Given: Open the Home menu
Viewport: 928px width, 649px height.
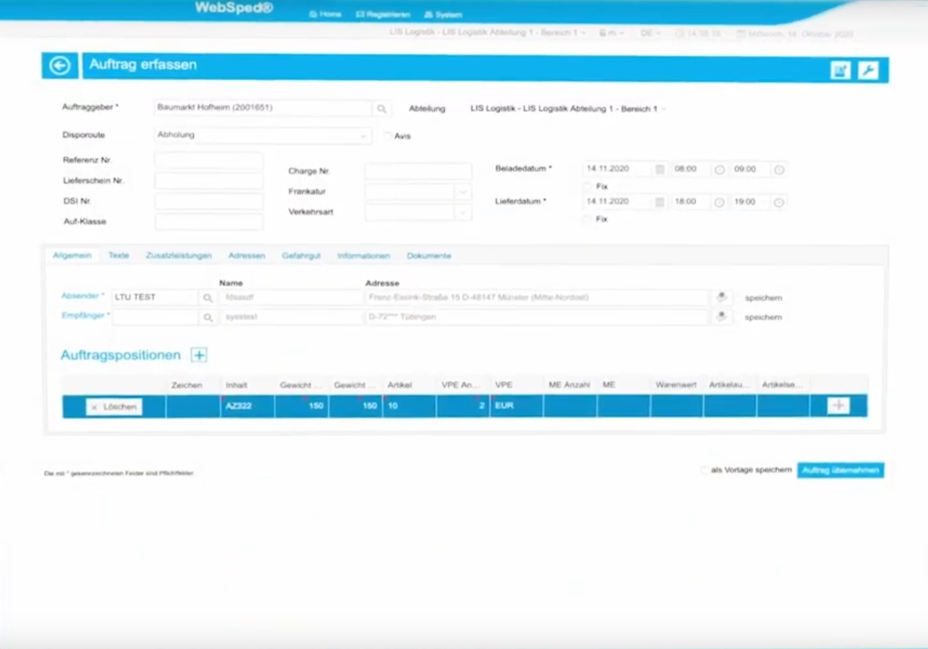Looking at the screenshot, I should pos(325,14).
